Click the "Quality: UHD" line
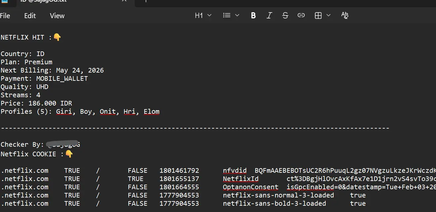Screen dimensions: 436x212 point(24,87)
